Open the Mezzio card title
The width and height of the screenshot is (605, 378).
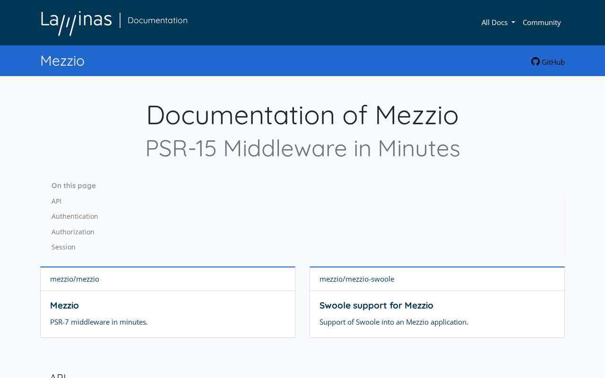pos(64,305)
